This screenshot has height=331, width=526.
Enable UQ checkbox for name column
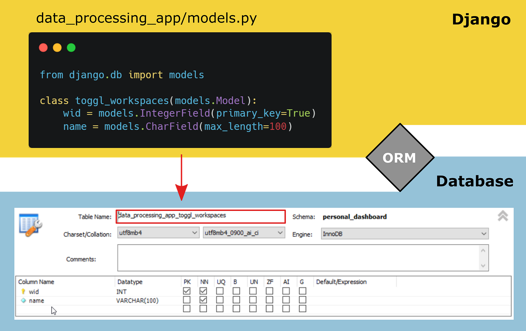[x=220, y=300]
